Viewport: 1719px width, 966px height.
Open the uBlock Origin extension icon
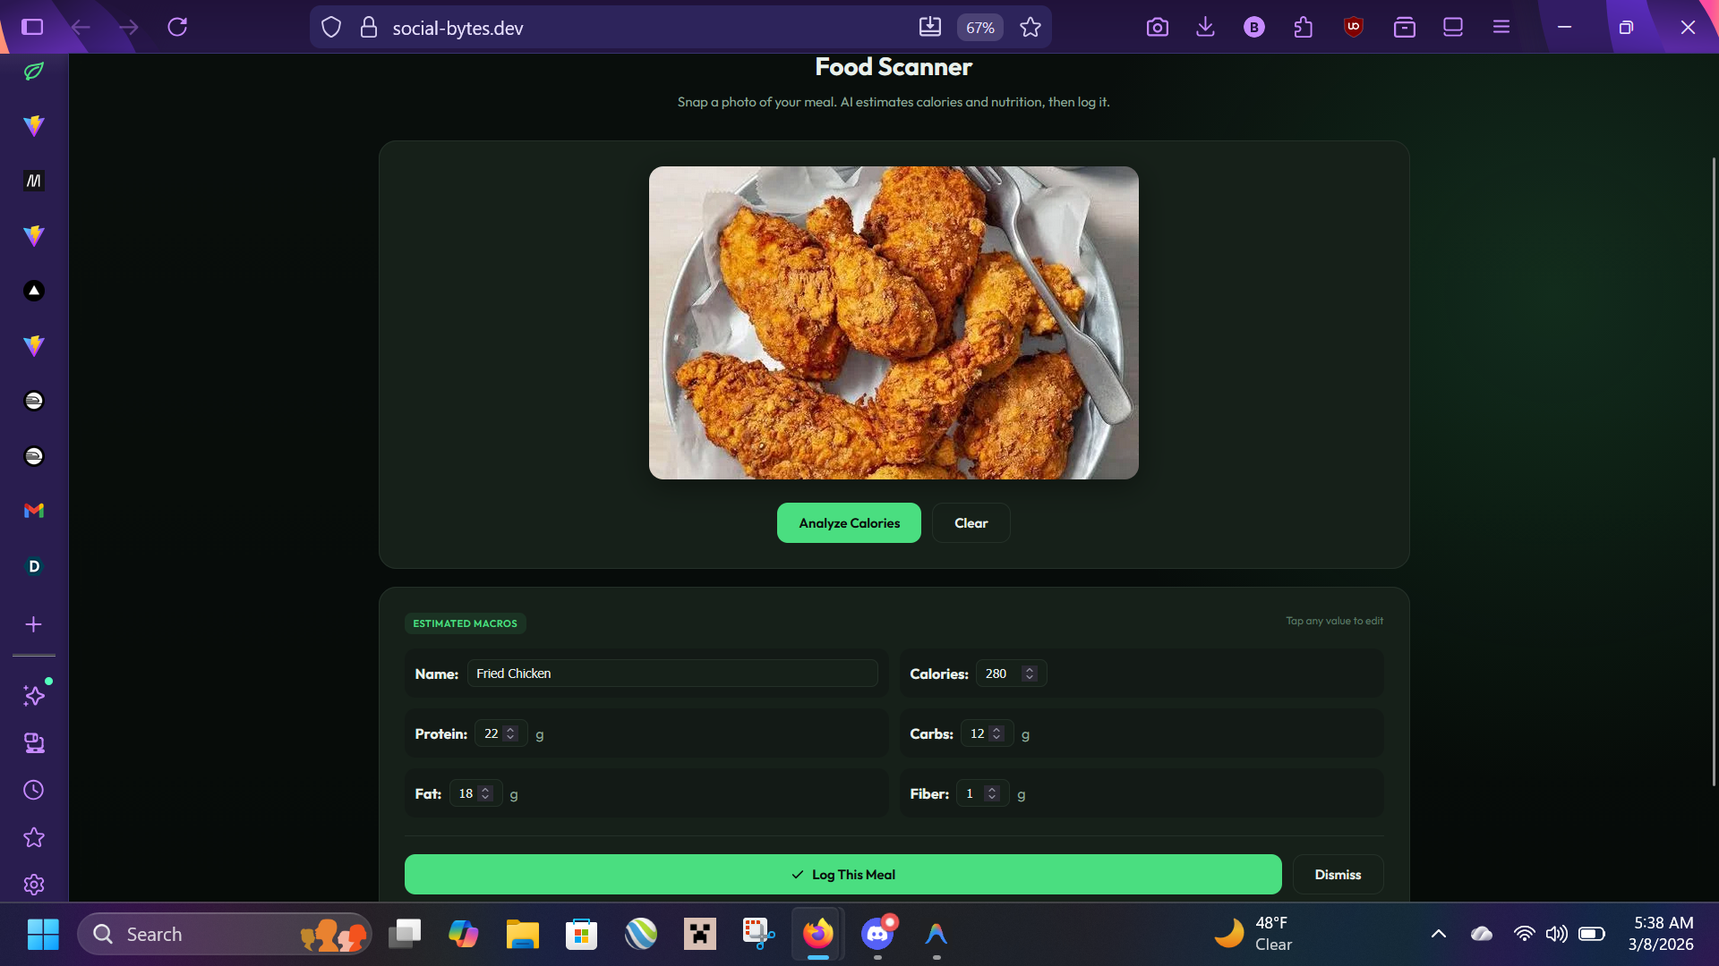(1353, 27)
